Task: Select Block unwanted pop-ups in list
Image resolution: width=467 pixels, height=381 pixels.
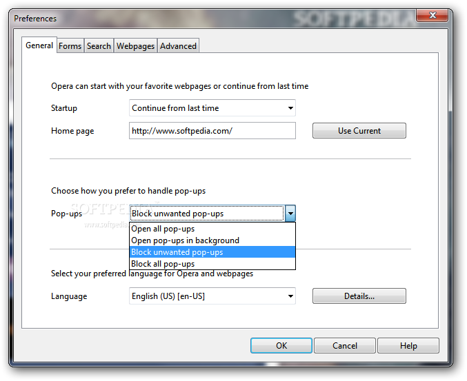Action: 212,252
